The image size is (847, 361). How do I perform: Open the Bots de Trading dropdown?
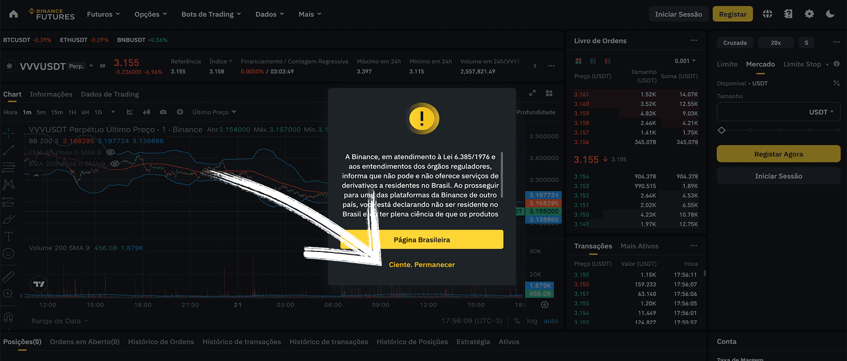(211, 14)
